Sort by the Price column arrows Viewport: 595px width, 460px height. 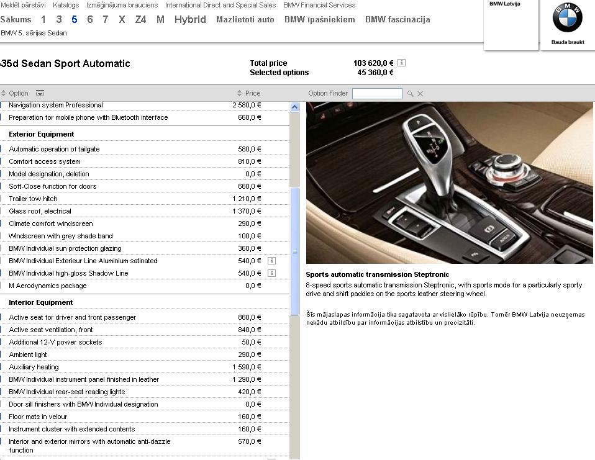[x=239, y=93]
